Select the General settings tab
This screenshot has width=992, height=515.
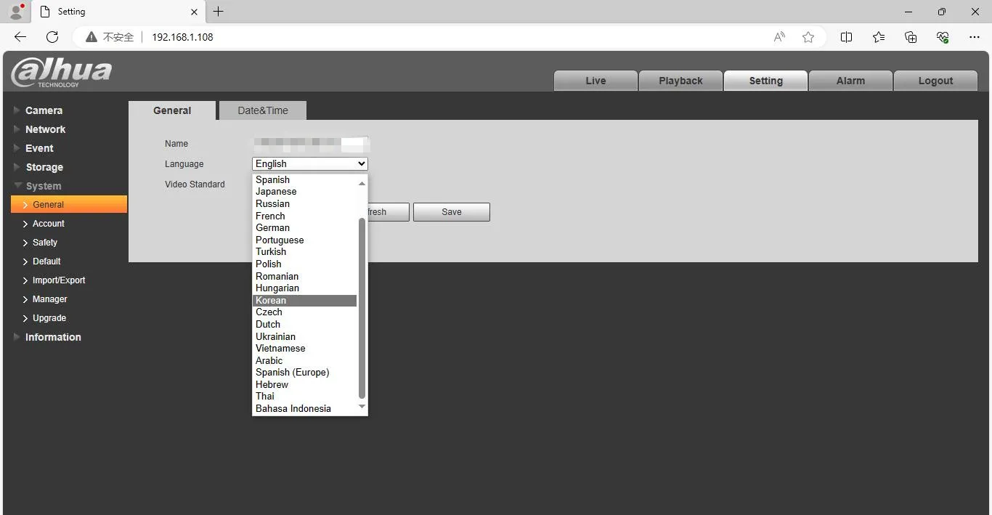click(172, 110)
